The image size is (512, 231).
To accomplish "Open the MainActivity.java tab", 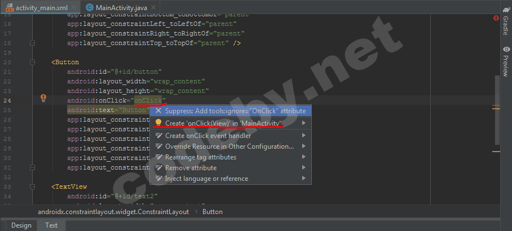I will tap(121, 7).
